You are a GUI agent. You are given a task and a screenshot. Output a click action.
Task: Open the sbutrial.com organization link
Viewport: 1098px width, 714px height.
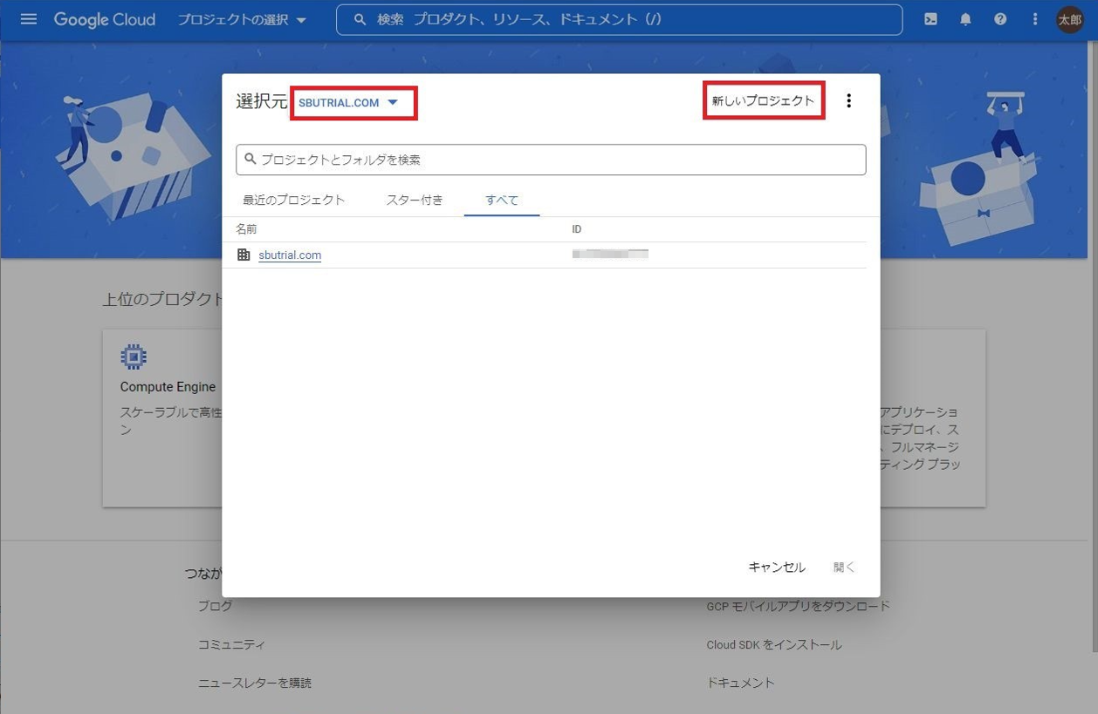[290, 255]
